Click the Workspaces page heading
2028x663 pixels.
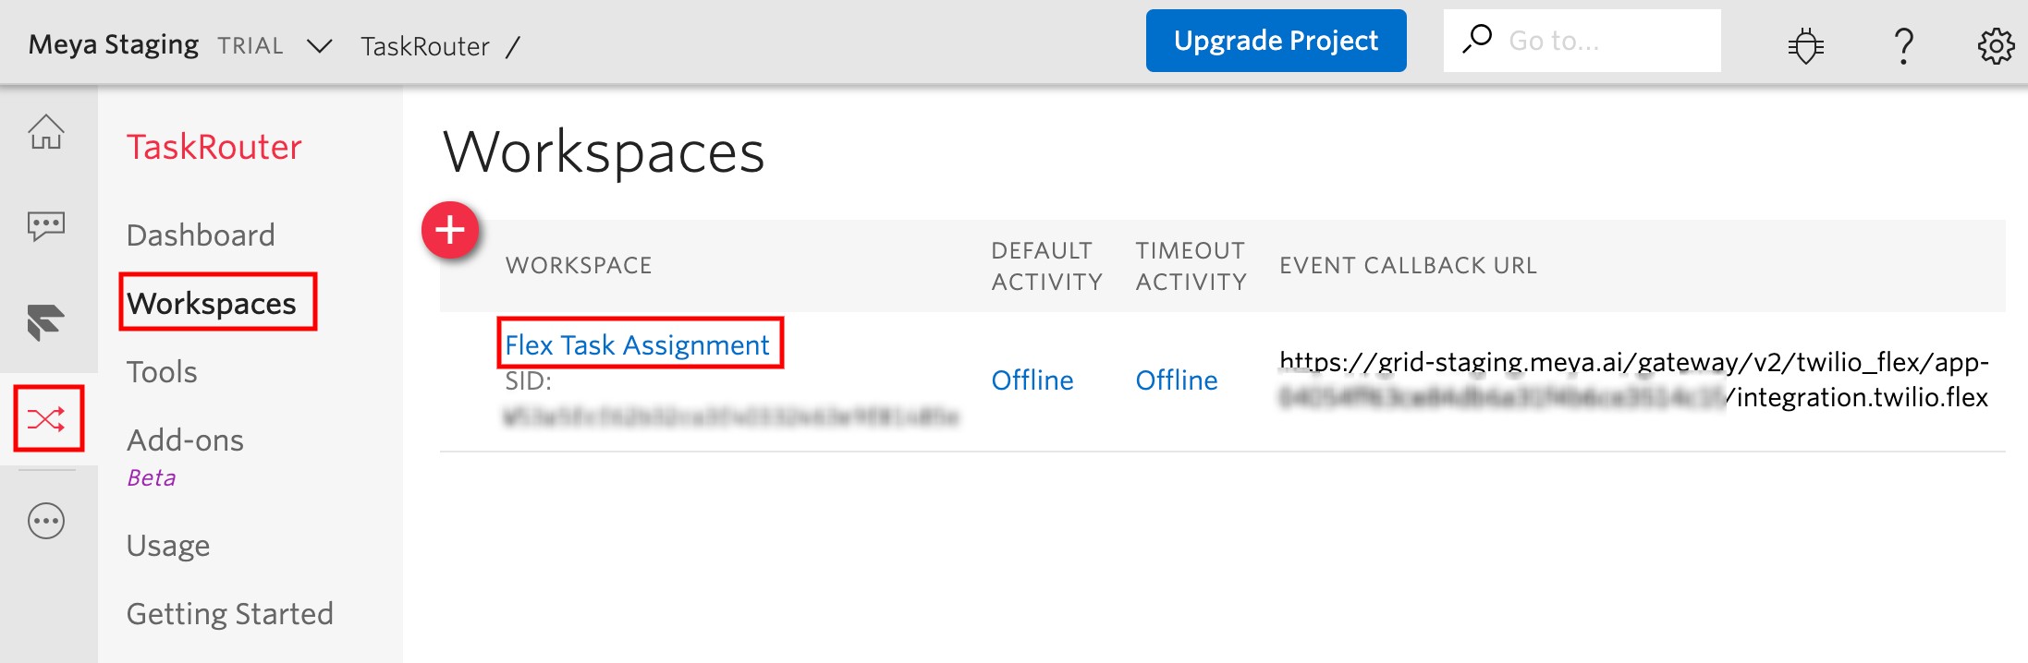pos(605,152)
